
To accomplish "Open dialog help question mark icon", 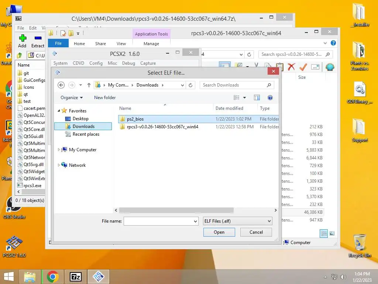I will [270, 98].
